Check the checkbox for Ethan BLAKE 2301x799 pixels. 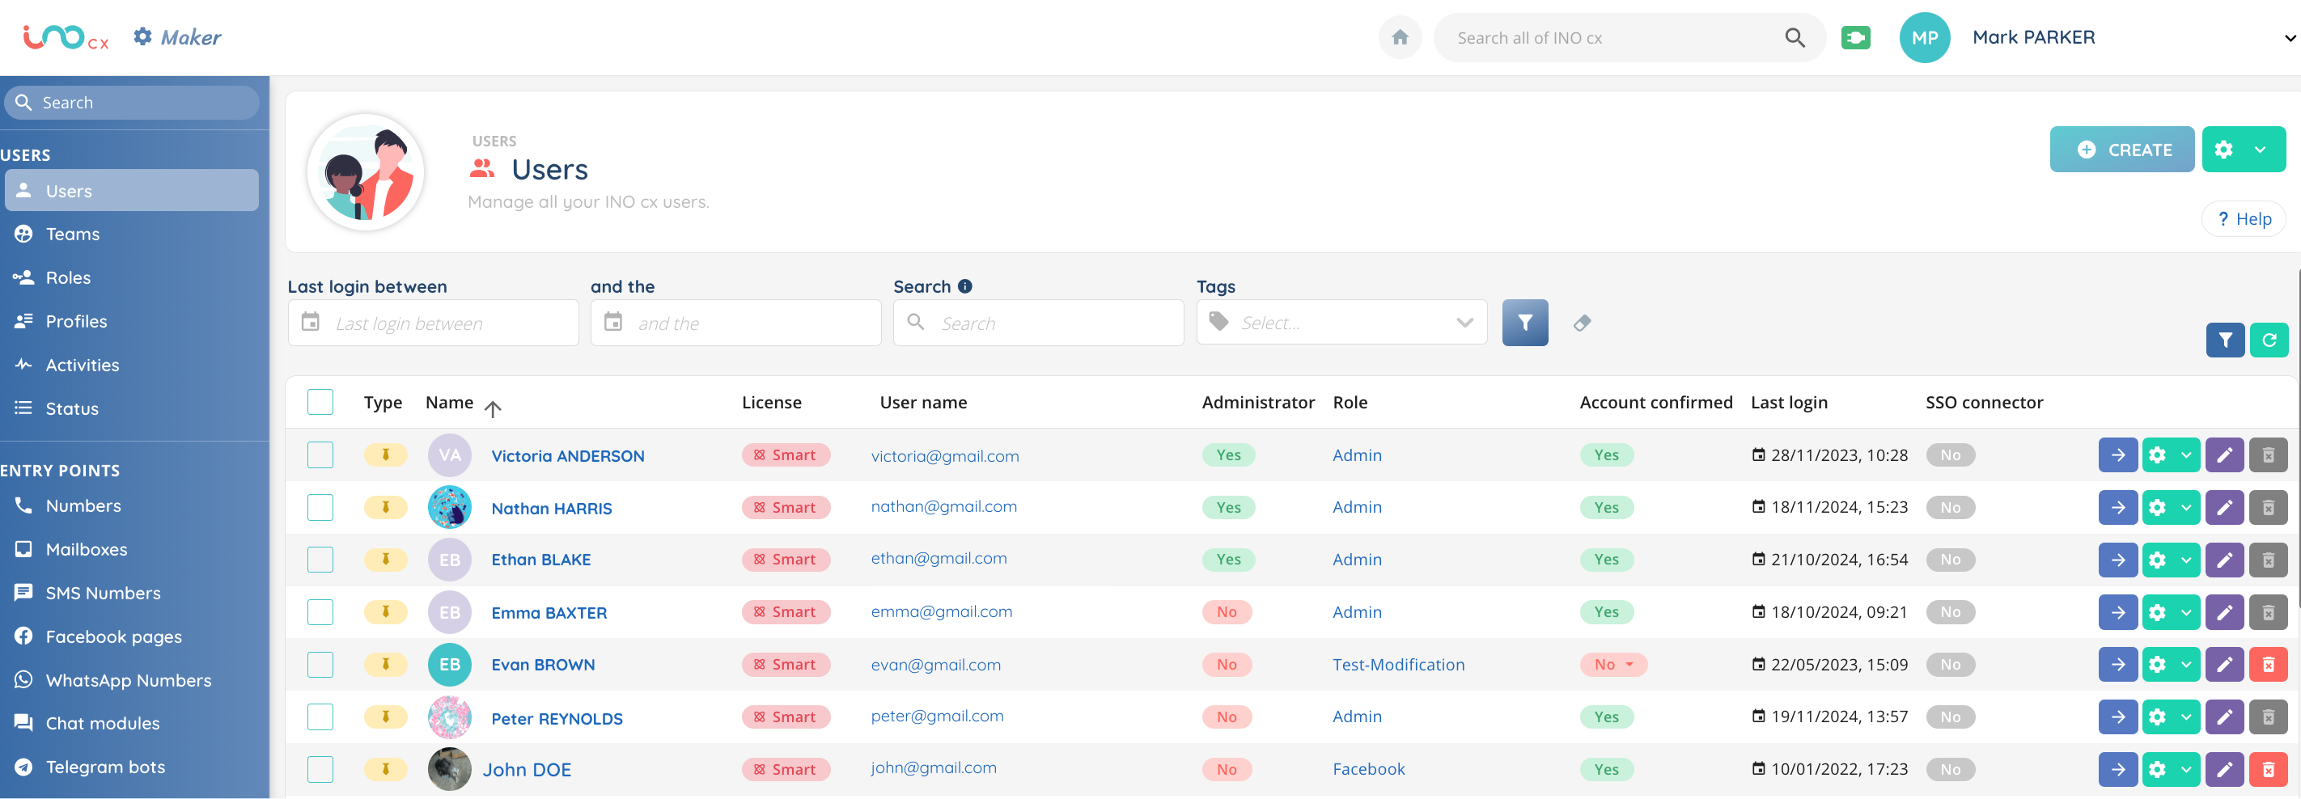[320, 560]
